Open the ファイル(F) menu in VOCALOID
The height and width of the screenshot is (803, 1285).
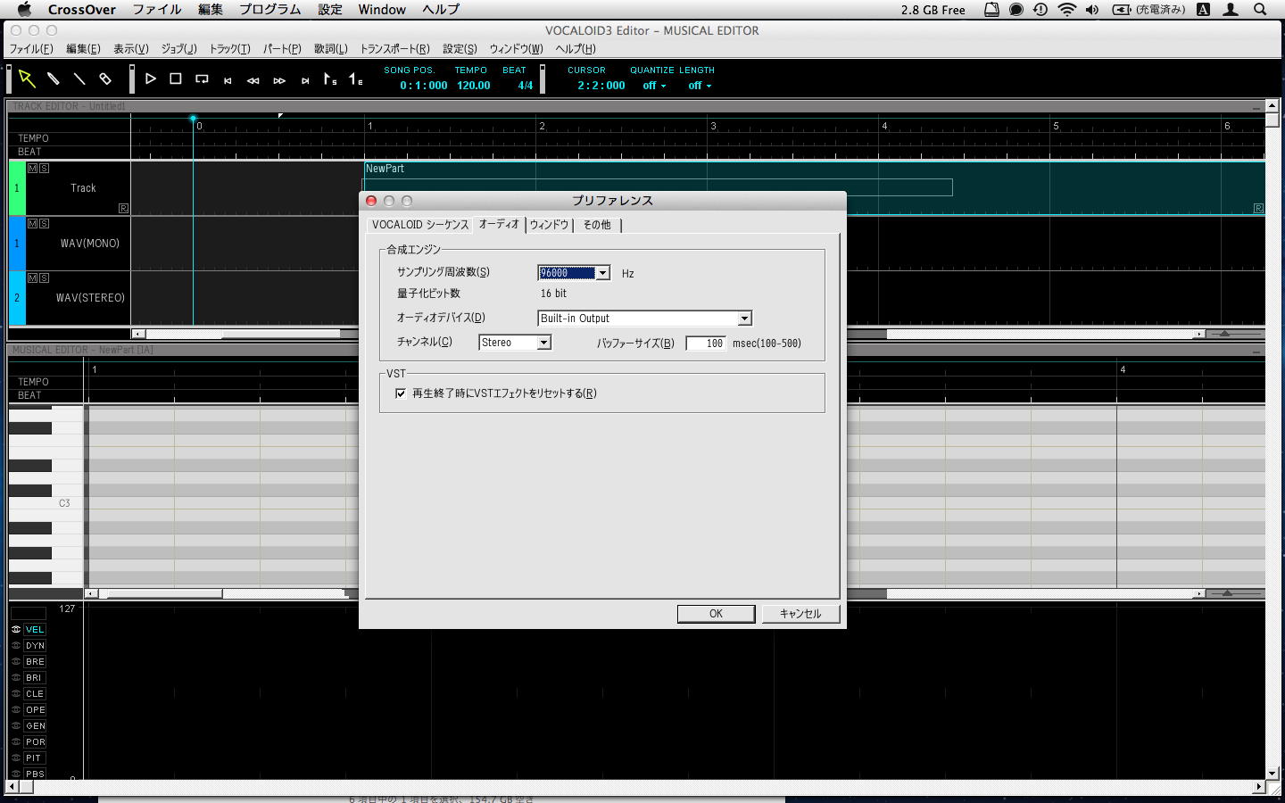31,49
